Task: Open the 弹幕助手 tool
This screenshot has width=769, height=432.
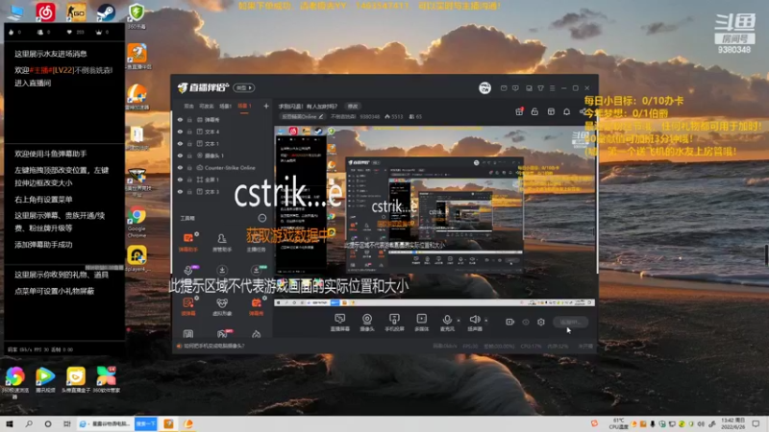Action: [x=188, y=242]
